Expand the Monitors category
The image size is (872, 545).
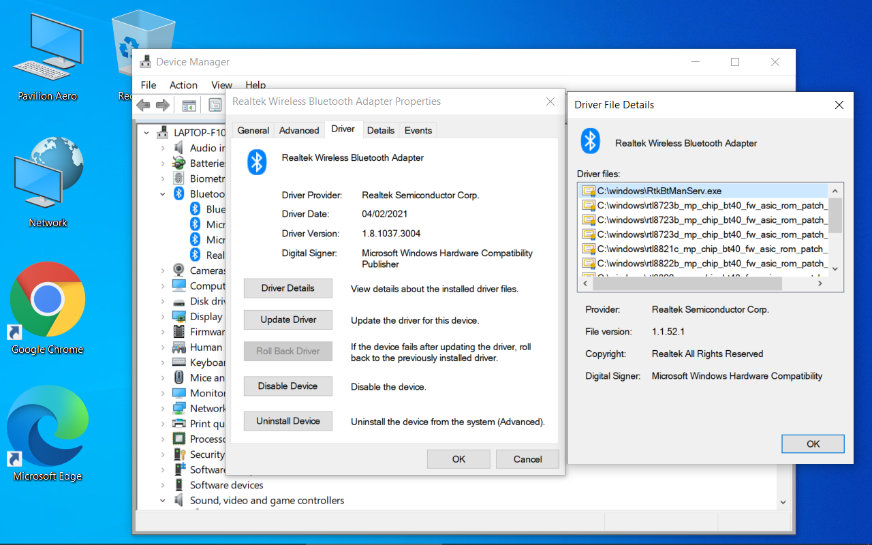coord(162,393)
